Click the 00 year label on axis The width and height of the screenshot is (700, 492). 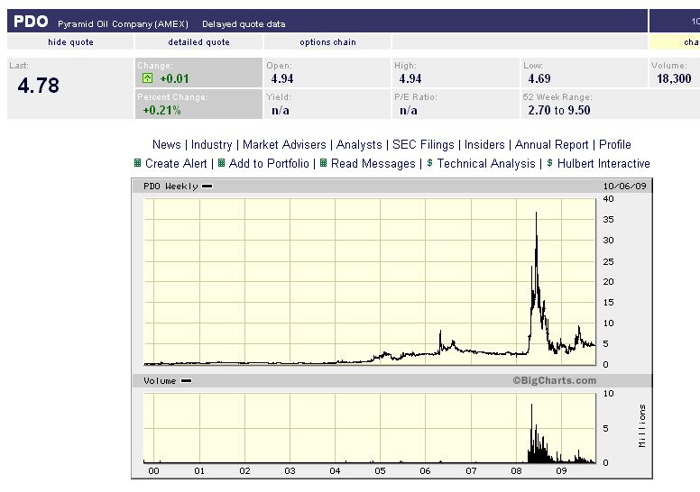point(153,470)
